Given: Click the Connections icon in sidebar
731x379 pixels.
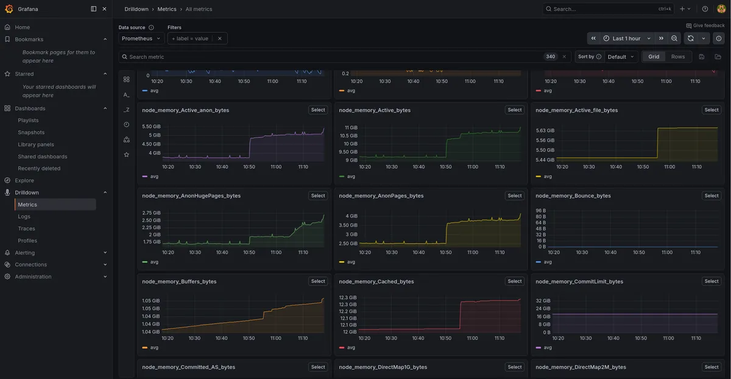Looking at the screenshot, I should 7,264.
